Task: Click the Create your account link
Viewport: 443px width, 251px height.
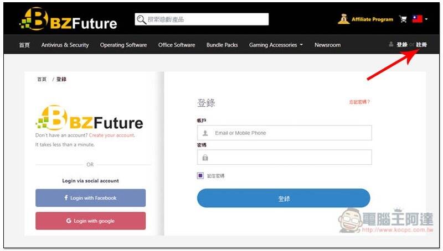Action: [x=112, y=135]
